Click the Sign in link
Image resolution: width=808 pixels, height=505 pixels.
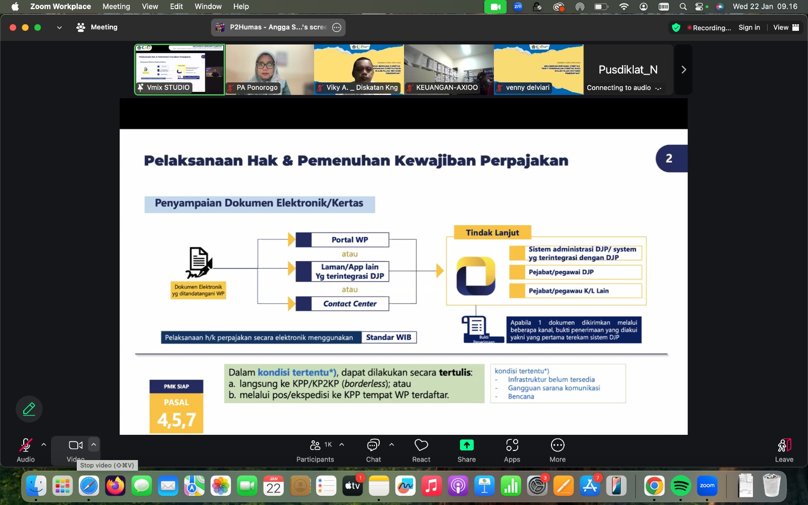[x=749, y=27]
